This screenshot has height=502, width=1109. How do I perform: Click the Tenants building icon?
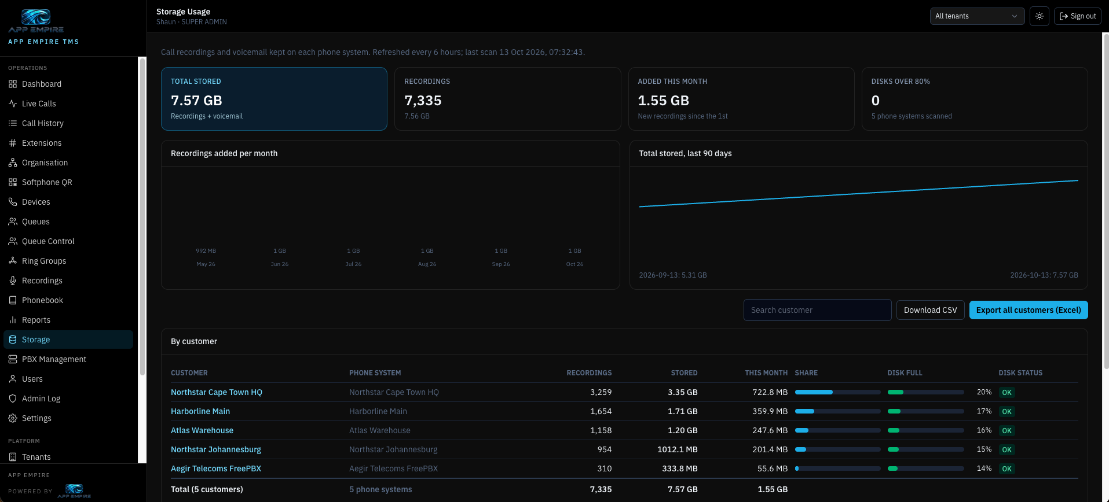(13, 457)
